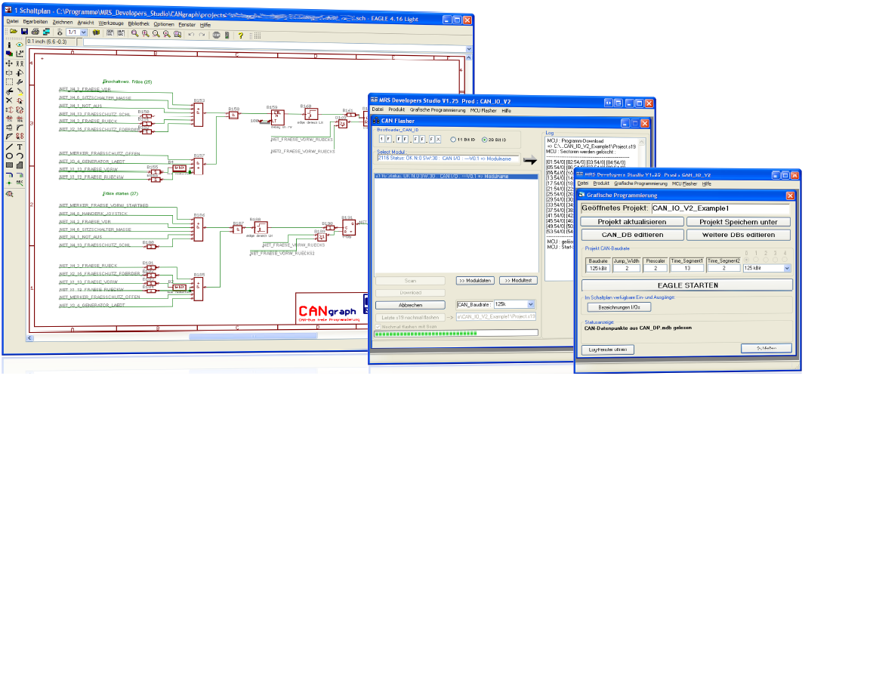Run ULP via the ULP icon

click(121, 32)
